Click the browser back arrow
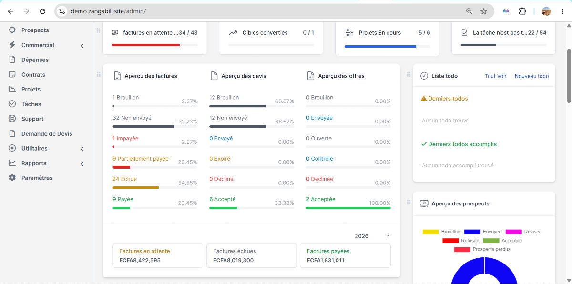The image size is (572, 284). 10,11
